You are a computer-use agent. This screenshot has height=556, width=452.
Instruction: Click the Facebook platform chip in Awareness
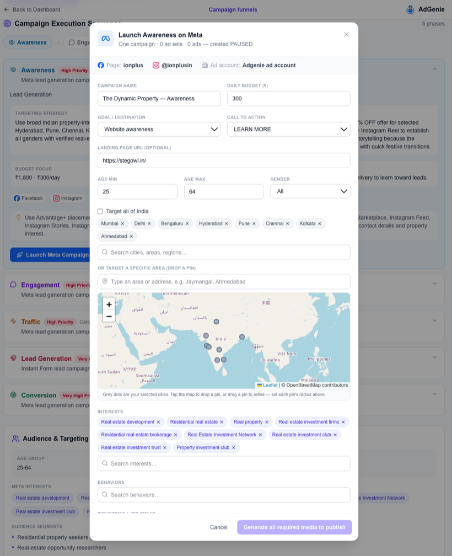click(28, 198)
